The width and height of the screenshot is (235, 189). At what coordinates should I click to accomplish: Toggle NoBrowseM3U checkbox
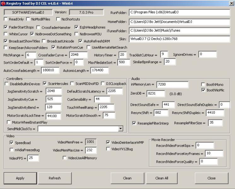click(x=76, y=34)
